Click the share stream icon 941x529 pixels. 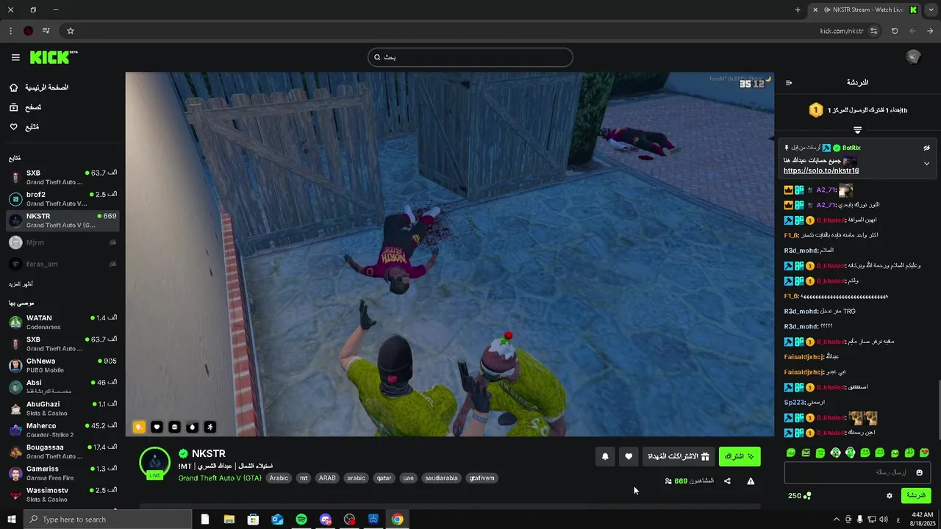[727, 481]
